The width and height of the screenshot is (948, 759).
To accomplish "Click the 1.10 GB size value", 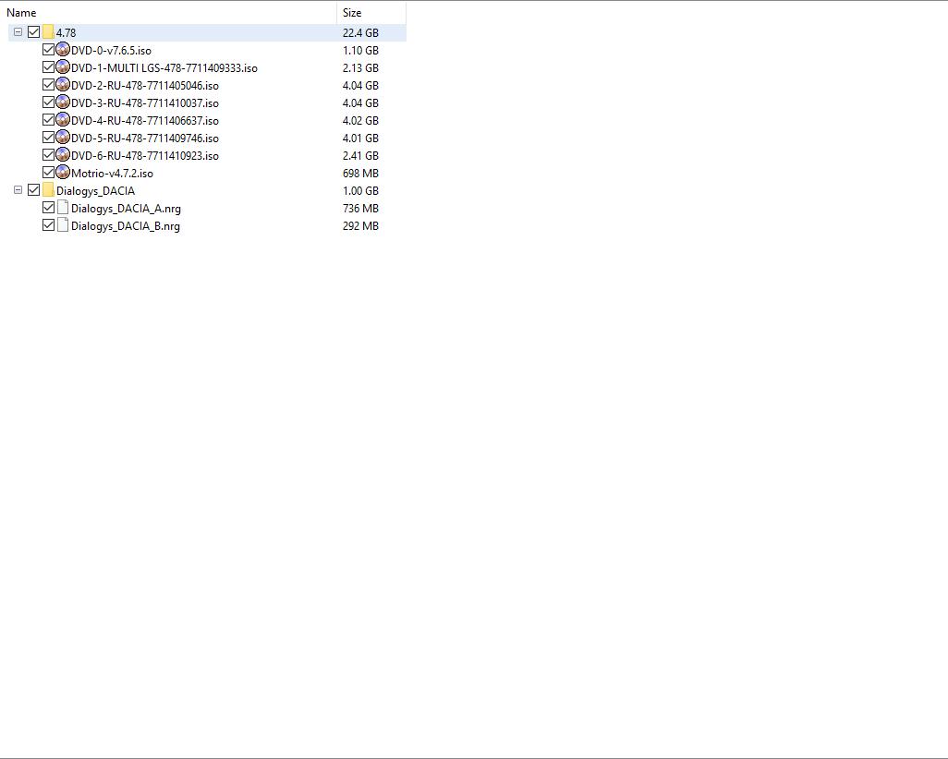I will (360, 51).
